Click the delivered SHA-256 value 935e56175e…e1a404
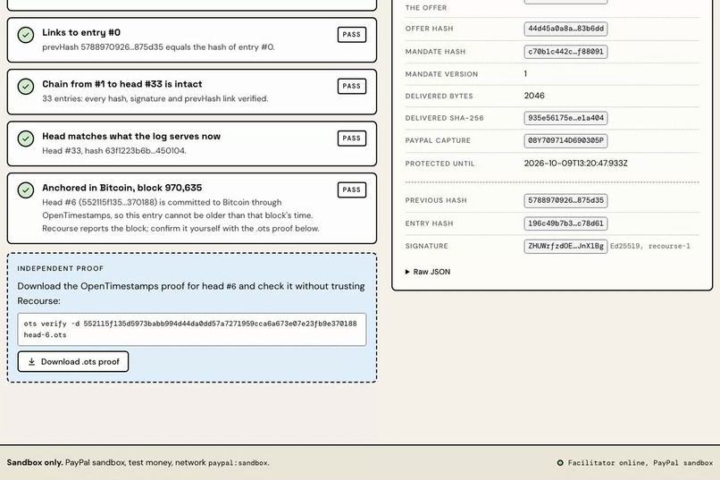The image size is (720, 480). [565, 118]
